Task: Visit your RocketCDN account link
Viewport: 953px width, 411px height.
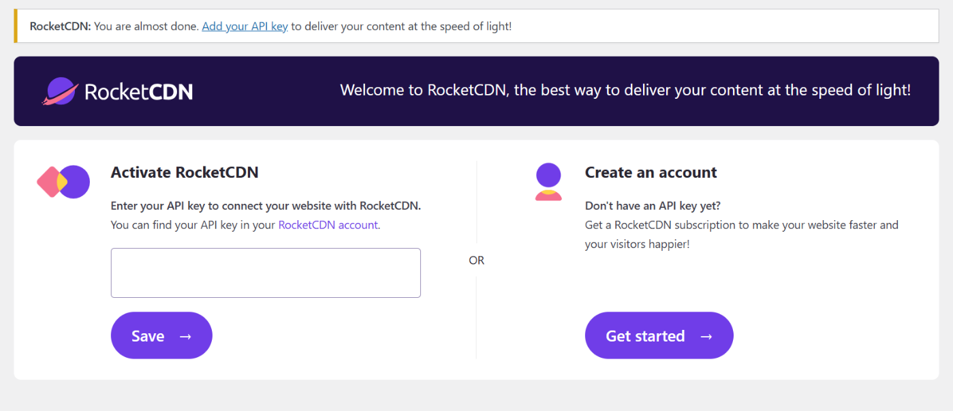Action: click(328, 225)
